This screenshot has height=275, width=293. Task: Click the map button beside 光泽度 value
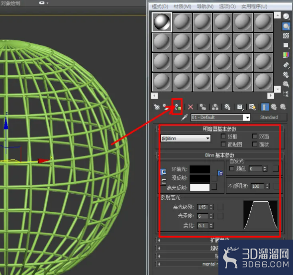pyautogui.click(x=220, y=216)
